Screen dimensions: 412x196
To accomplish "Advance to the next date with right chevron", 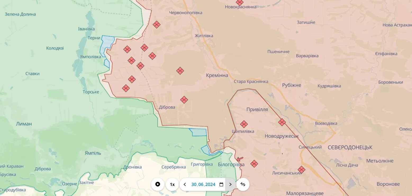I will (230, 184).
